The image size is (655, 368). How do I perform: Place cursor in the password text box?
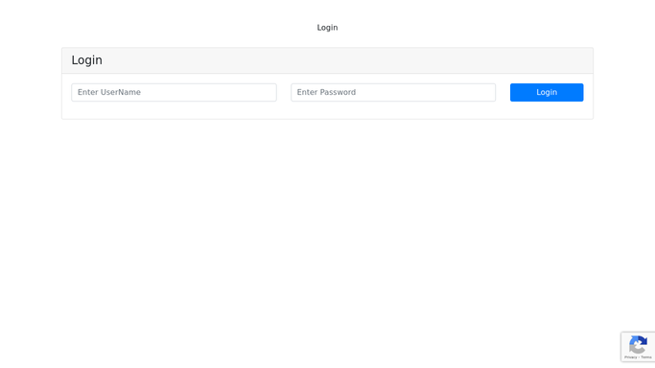(393, 92)
